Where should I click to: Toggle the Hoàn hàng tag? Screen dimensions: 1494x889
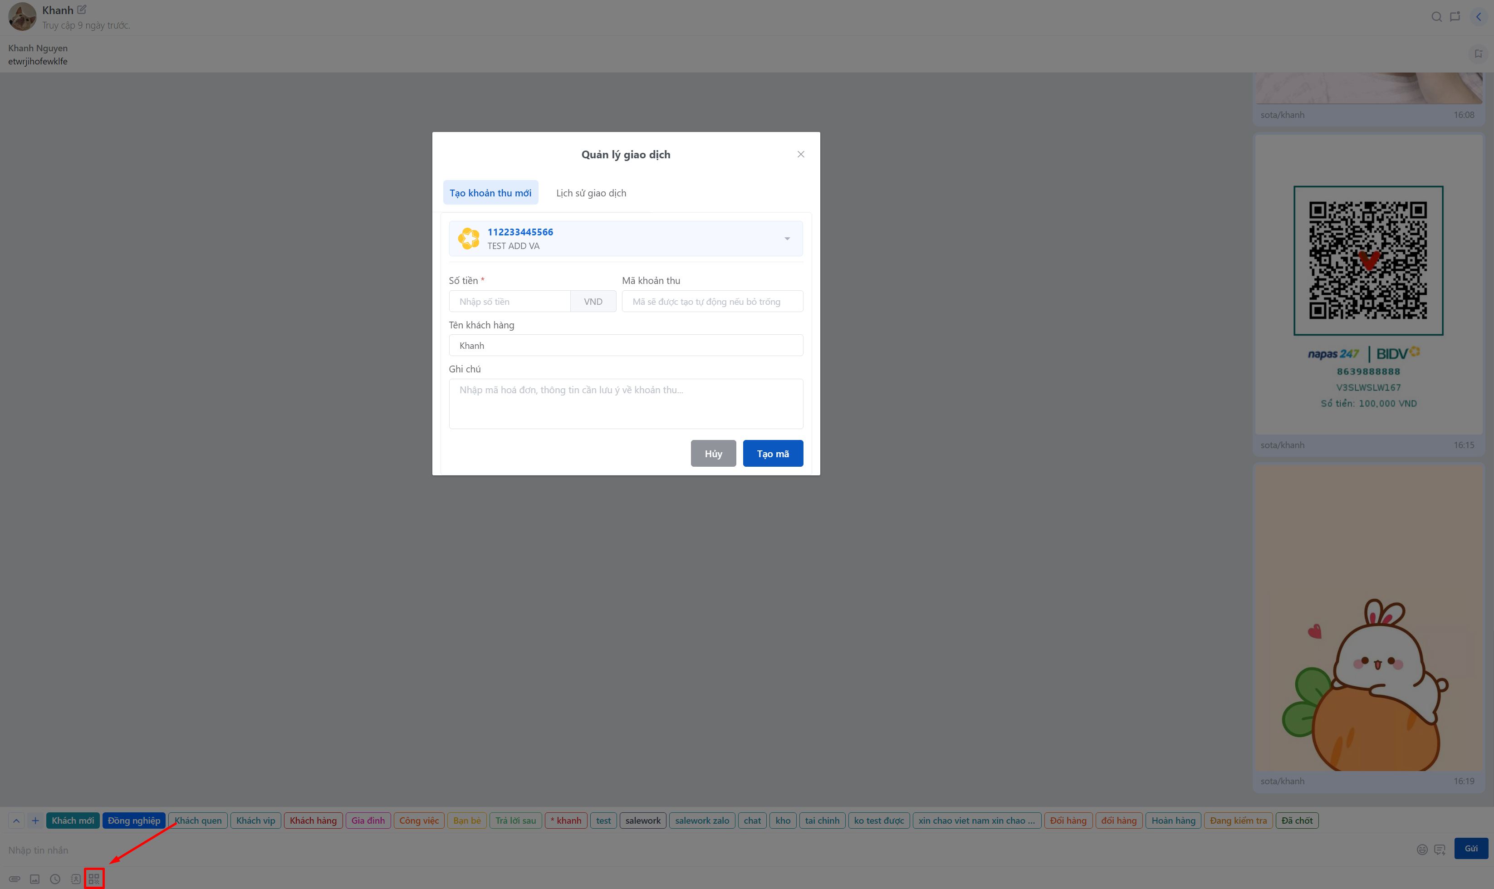[1174, 821]
